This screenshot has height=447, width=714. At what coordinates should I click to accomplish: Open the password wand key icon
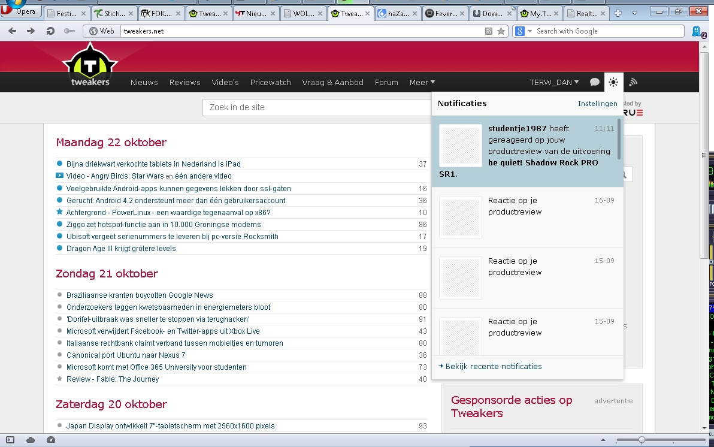point(69,31)
